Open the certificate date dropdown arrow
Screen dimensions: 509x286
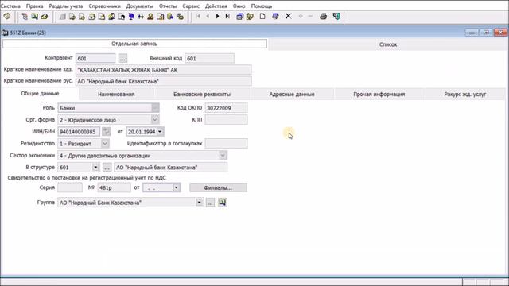(x=177, y=187)
